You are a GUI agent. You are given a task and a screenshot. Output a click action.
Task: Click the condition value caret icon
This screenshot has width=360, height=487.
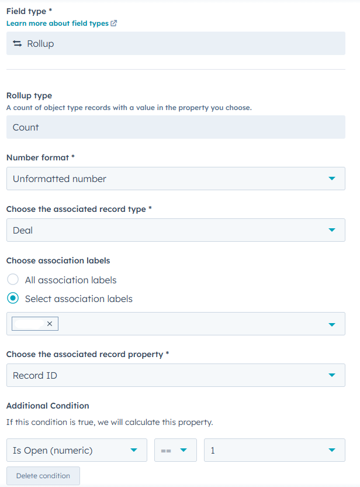(332, 450)
